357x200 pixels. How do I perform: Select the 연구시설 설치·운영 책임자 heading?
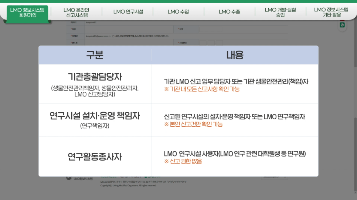click(95, 116)
